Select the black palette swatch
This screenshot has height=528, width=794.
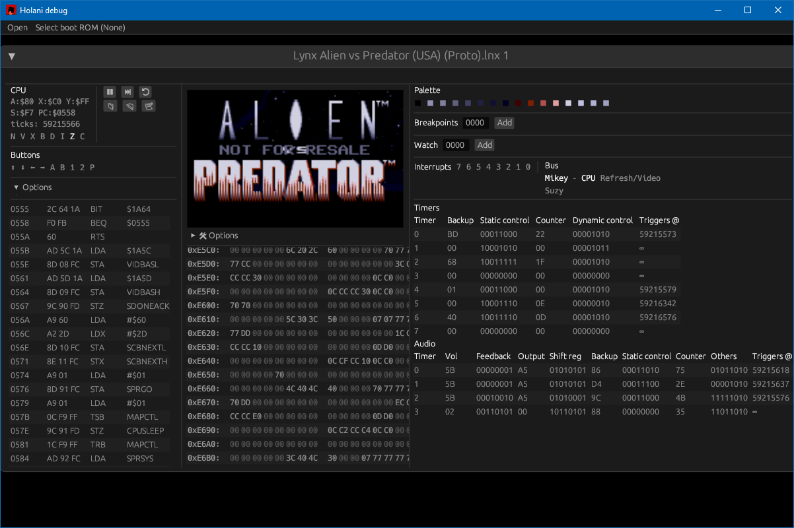(417, 103)
